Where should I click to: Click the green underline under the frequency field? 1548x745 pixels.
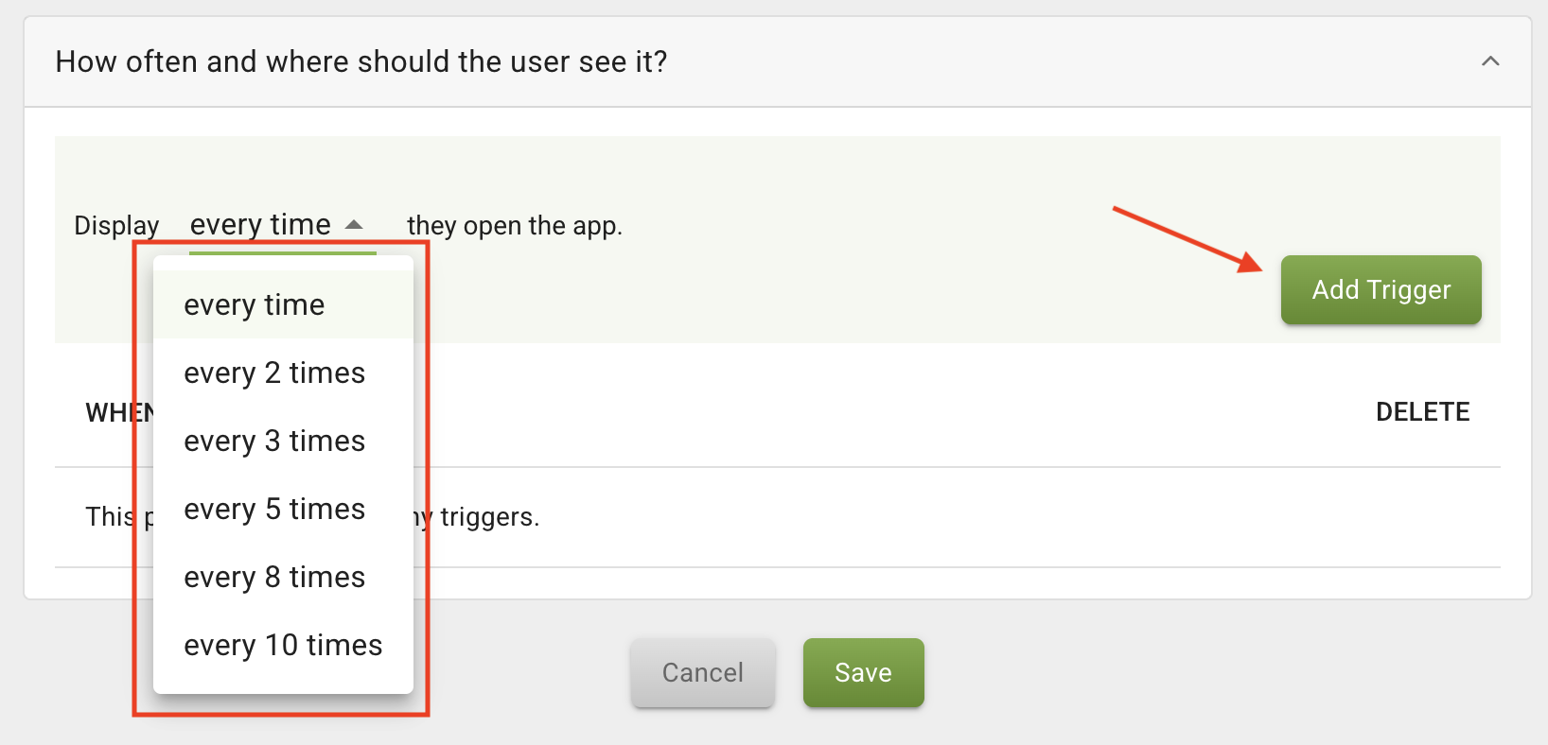click(283, 252)
